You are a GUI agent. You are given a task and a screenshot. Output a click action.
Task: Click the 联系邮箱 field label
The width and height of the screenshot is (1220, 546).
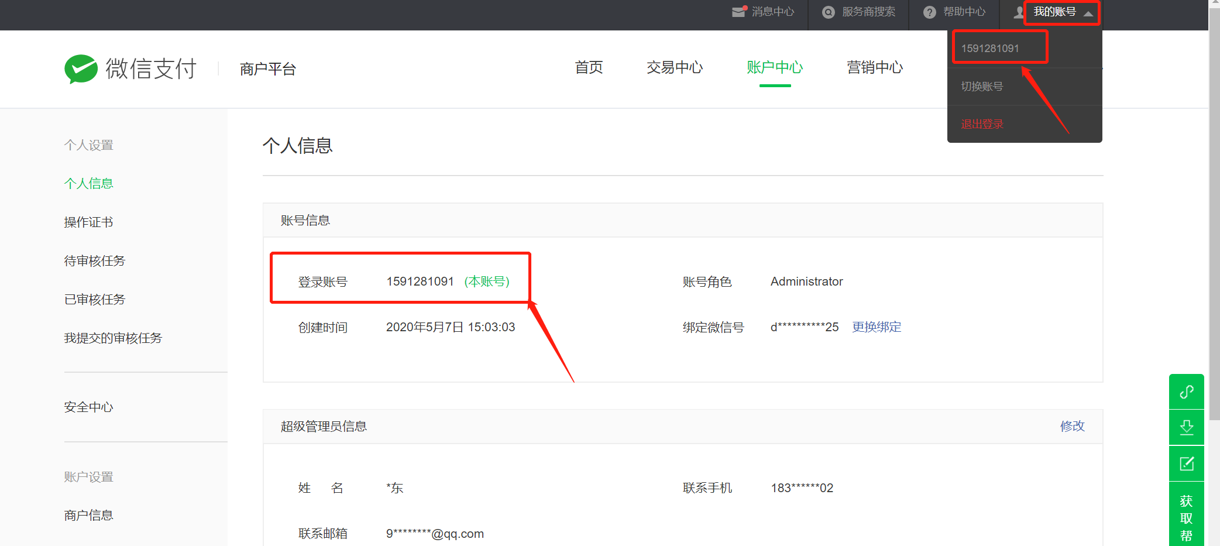click(x=323, y=534)
